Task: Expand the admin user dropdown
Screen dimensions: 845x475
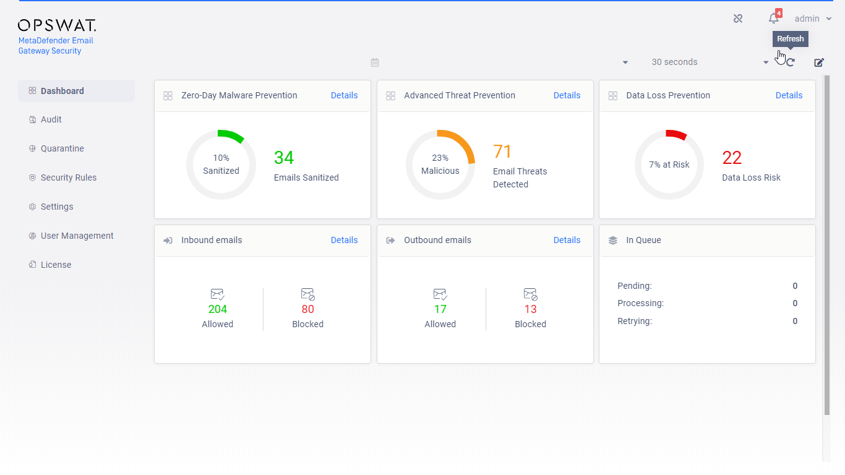Action: (x=813, y=19)
